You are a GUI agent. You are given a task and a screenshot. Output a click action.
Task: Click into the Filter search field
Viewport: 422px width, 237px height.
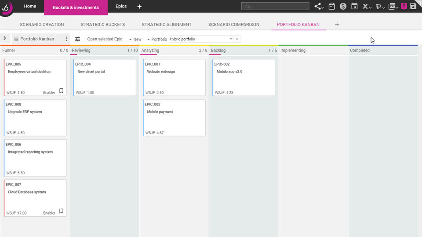tap(275, 6)
